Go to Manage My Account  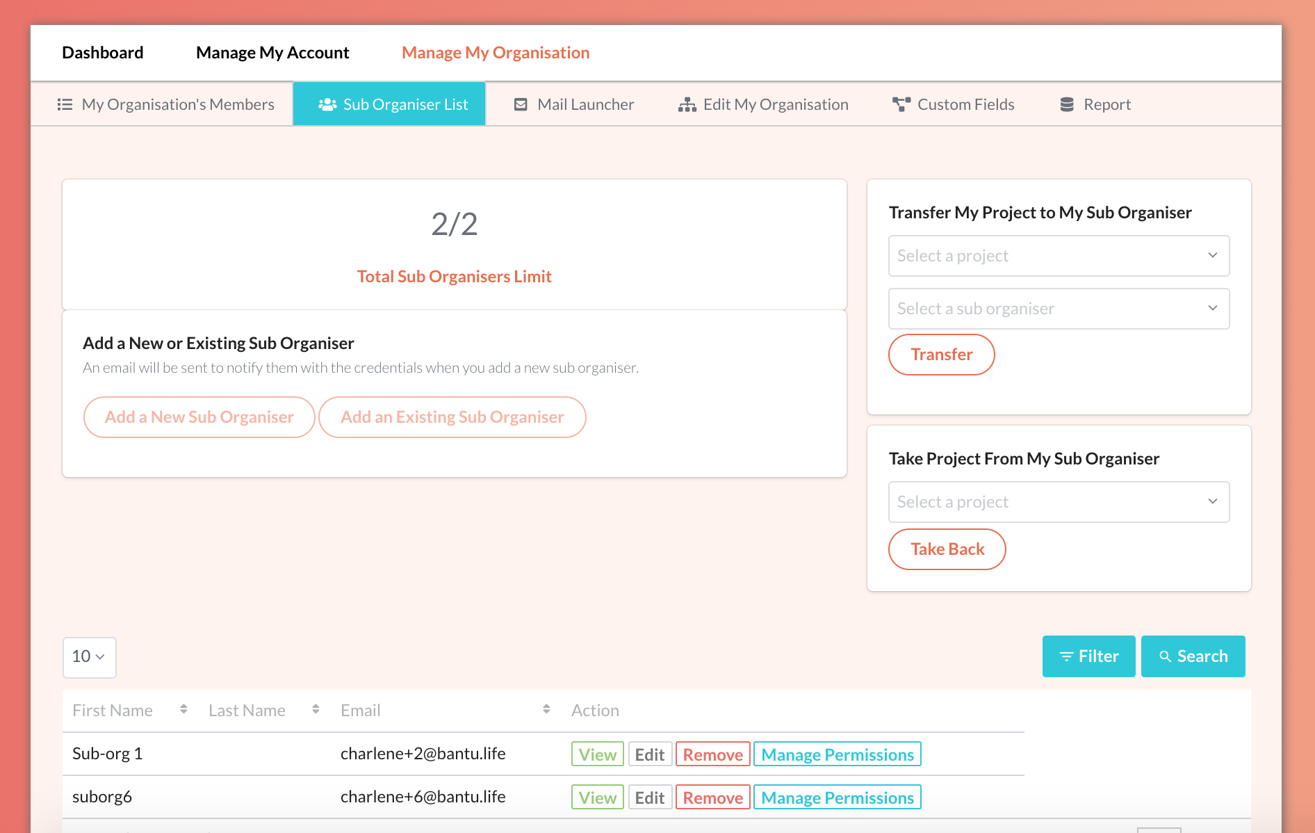pos(272,53)
